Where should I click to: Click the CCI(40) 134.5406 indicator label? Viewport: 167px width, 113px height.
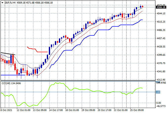[x=11, y=83]
